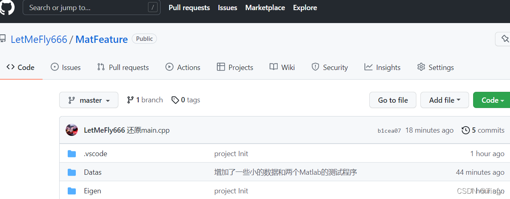Screen dimensions: 510x199
Task: Open the Security tab
Action: pyautogui.click(x=330, y=68)
